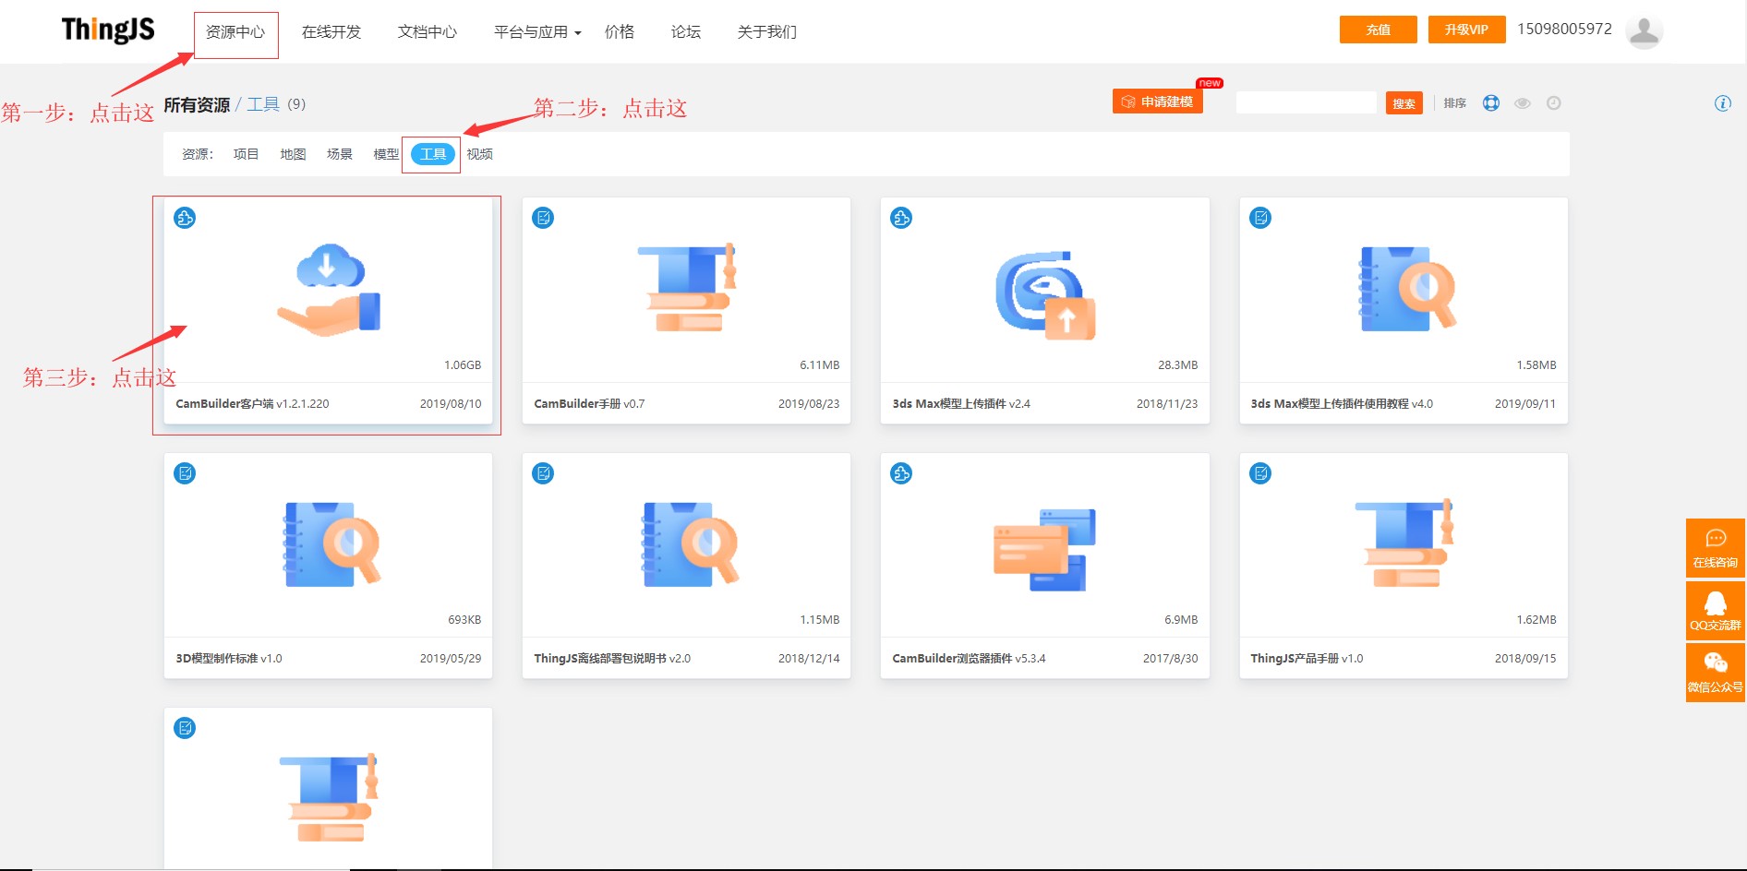Filter resources by 模型

point(386,154)
